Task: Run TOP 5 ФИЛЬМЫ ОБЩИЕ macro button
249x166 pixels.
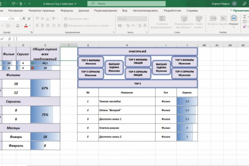Action: point(138,61)
